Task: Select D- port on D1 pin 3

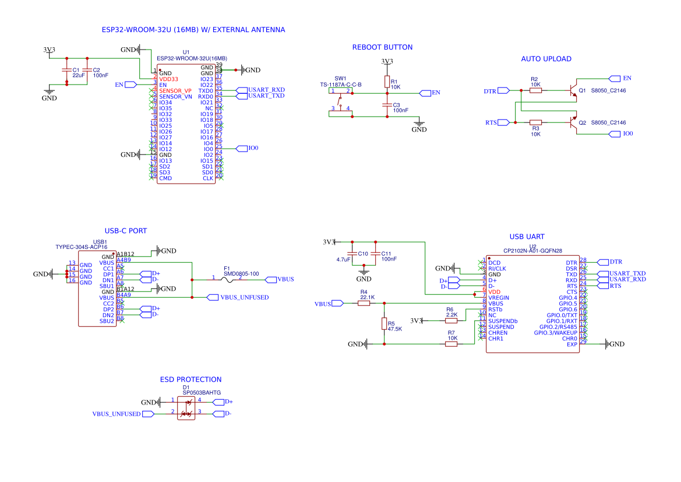Action: [222, 414]
